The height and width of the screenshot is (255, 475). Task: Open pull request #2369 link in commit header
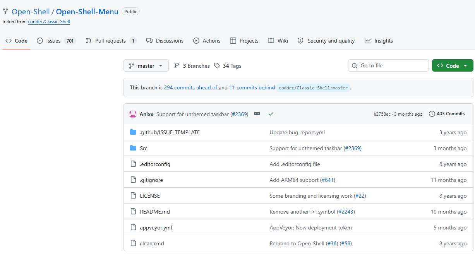point(239,114)
